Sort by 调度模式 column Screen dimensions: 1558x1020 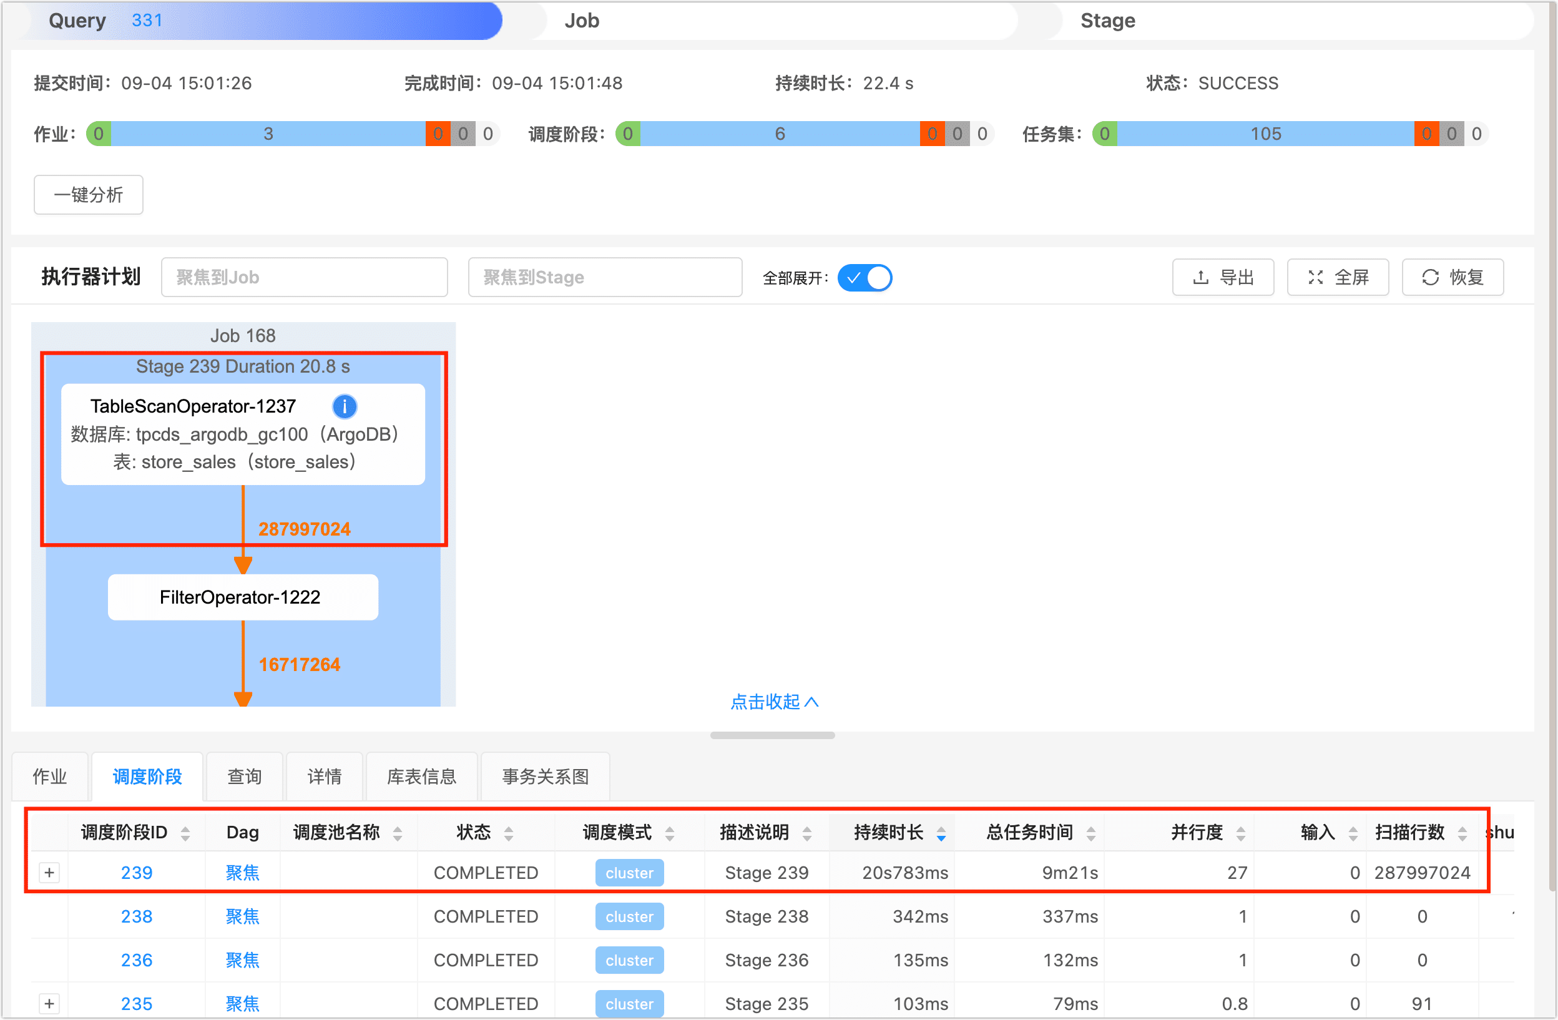[x=669, y=833]
